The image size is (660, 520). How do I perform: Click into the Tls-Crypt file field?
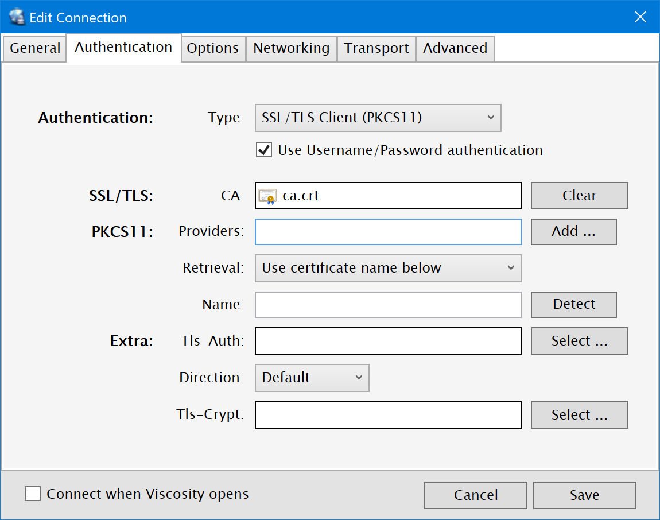click(387, 415)
